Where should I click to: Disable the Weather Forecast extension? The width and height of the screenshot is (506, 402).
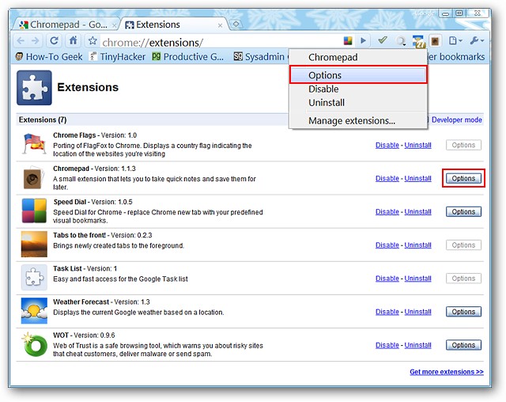tap(387, 312)
